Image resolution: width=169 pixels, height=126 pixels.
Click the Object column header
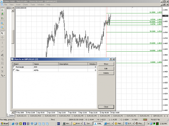(x=23, y=64)
